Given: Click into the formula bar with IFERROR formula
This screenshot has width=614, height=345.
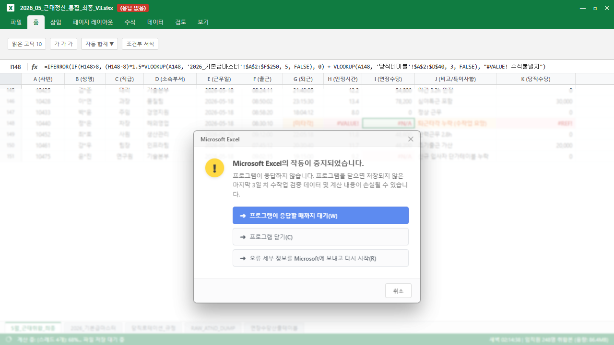Looking at the screenshot, I should coord(326,67).
